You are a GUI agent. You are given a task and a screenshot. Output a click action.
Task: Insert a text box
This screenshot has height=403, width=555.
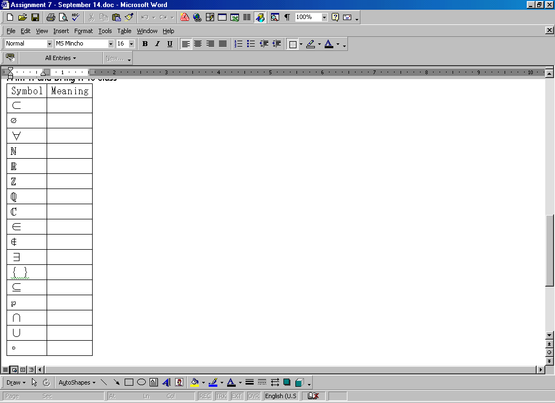coord(154,382)
